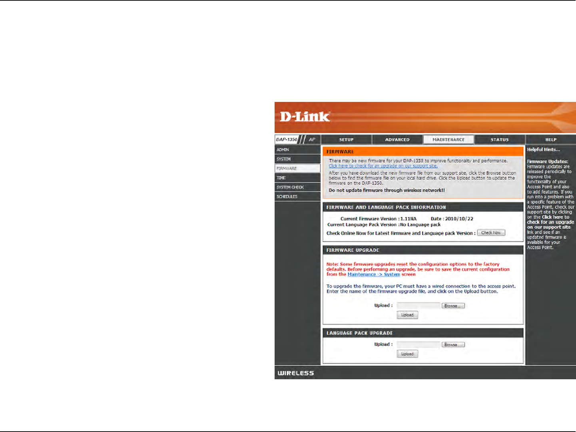The height and width of the screenshot is (432, 576).
Task: Click Upload in Language Pack Upgrade section
Action: click(407, 354)
